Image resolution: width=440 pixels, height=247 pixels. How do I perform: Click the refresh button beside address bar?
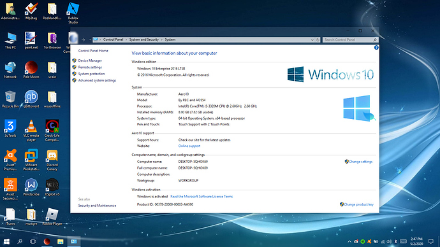tap(318, 39)
